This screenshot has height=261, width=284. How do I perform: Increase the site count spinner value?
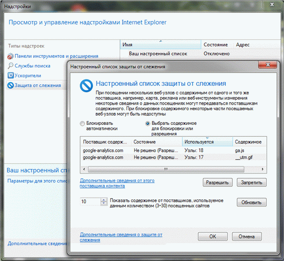coord(104,200)
